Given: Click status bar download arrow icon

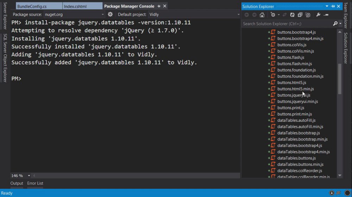Looking at the screenshot, I should (332, 193).
